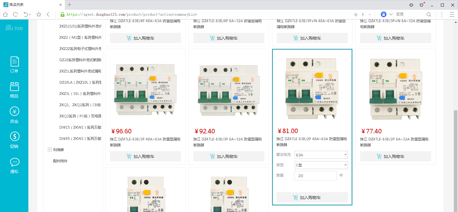The width and height of the screenshot is (458, 212).
Task: Reload the page with the refresh icon
Action: pyautogui.click(x=15, y=14)
